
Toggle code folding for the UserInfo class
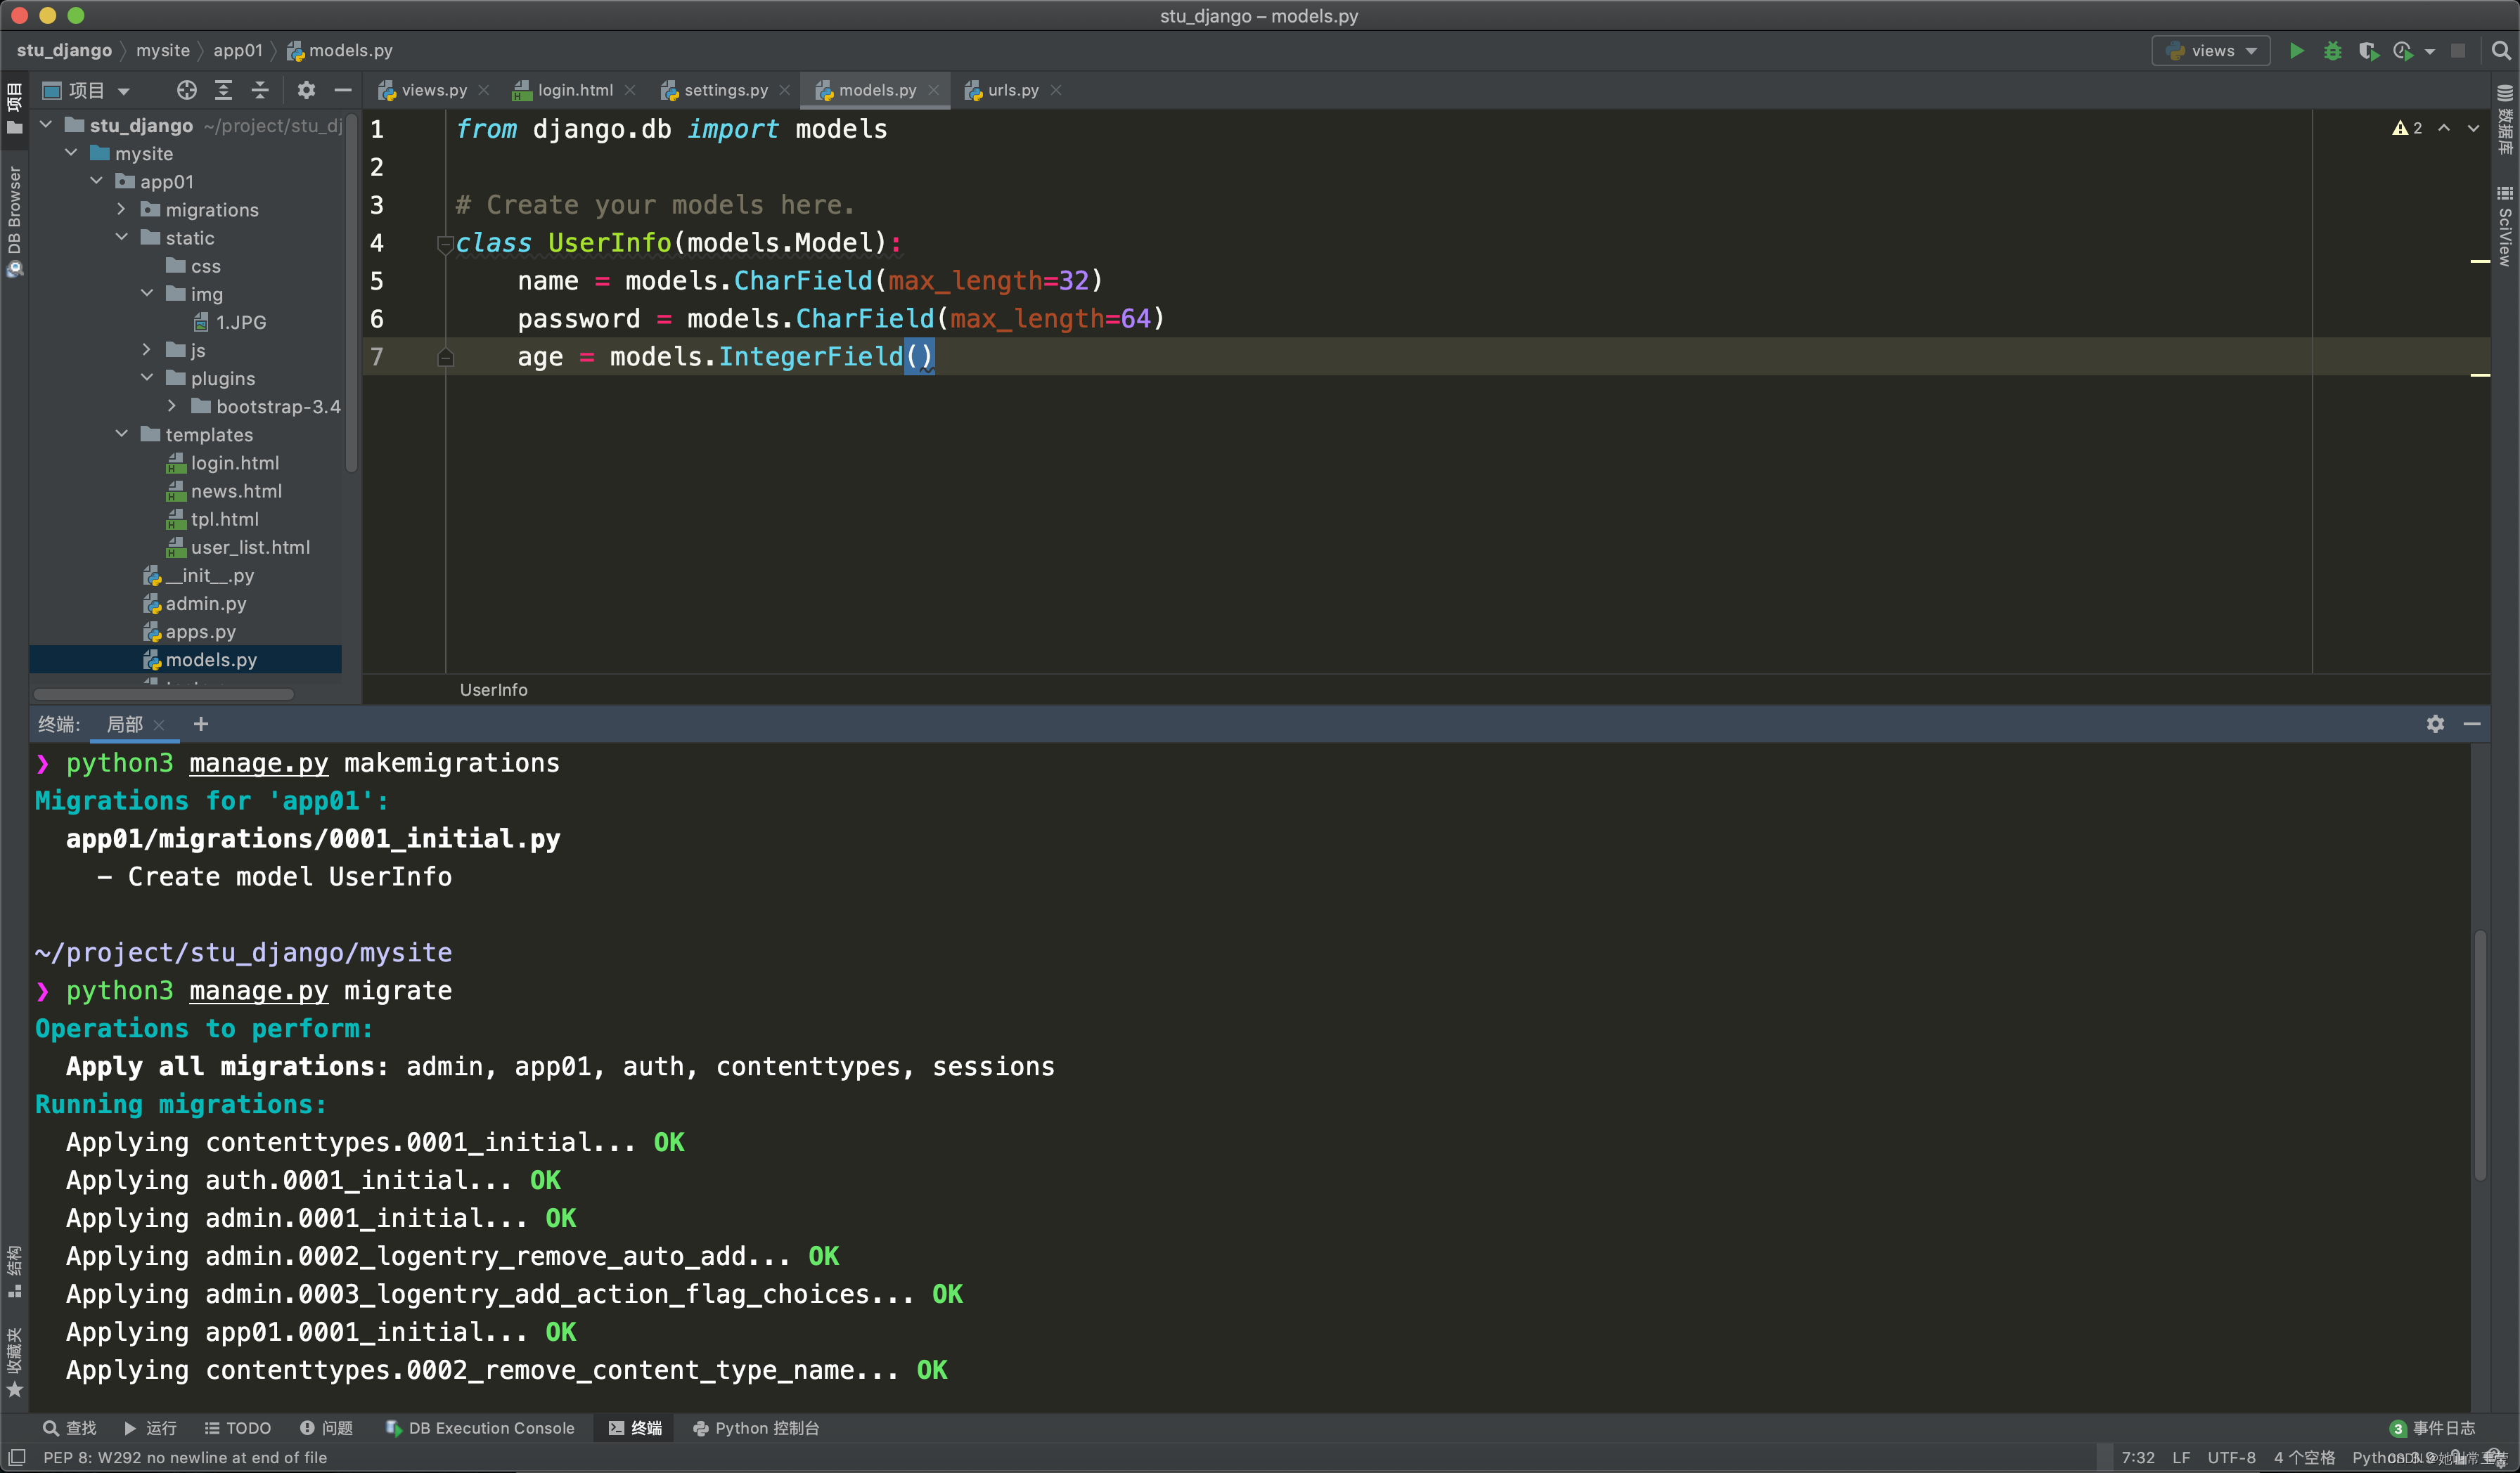pos(445,243)
